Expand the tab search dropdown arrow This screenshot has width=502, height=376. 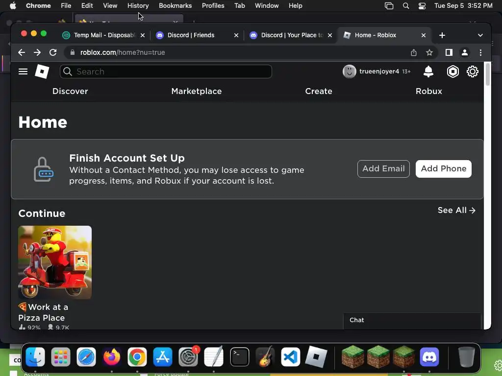(x=480, y=35)
